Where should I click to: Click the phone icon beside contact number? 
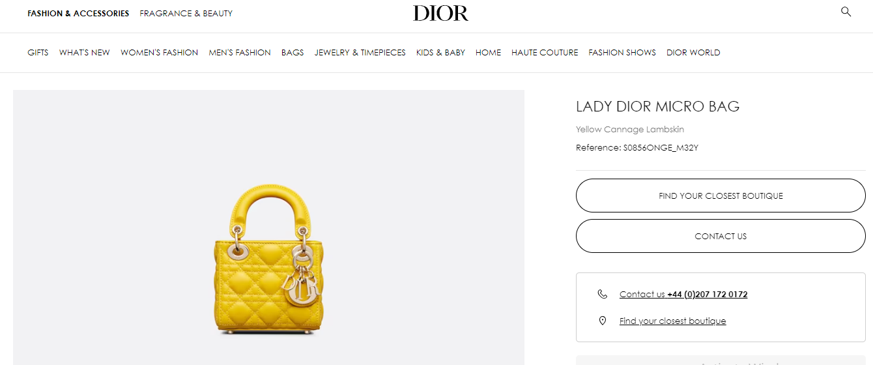pos(602,294)
